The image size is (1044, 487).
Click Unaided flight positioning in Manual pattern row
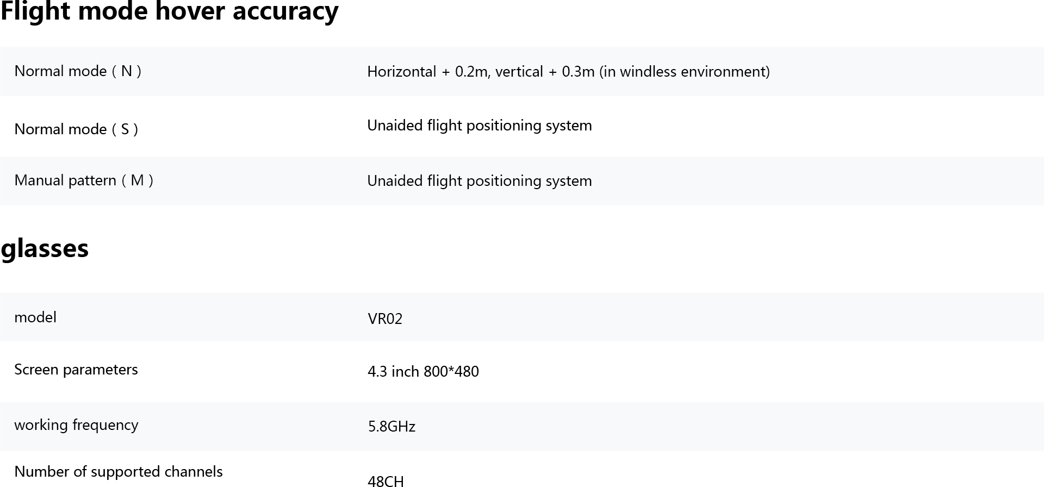pos(480,181)
